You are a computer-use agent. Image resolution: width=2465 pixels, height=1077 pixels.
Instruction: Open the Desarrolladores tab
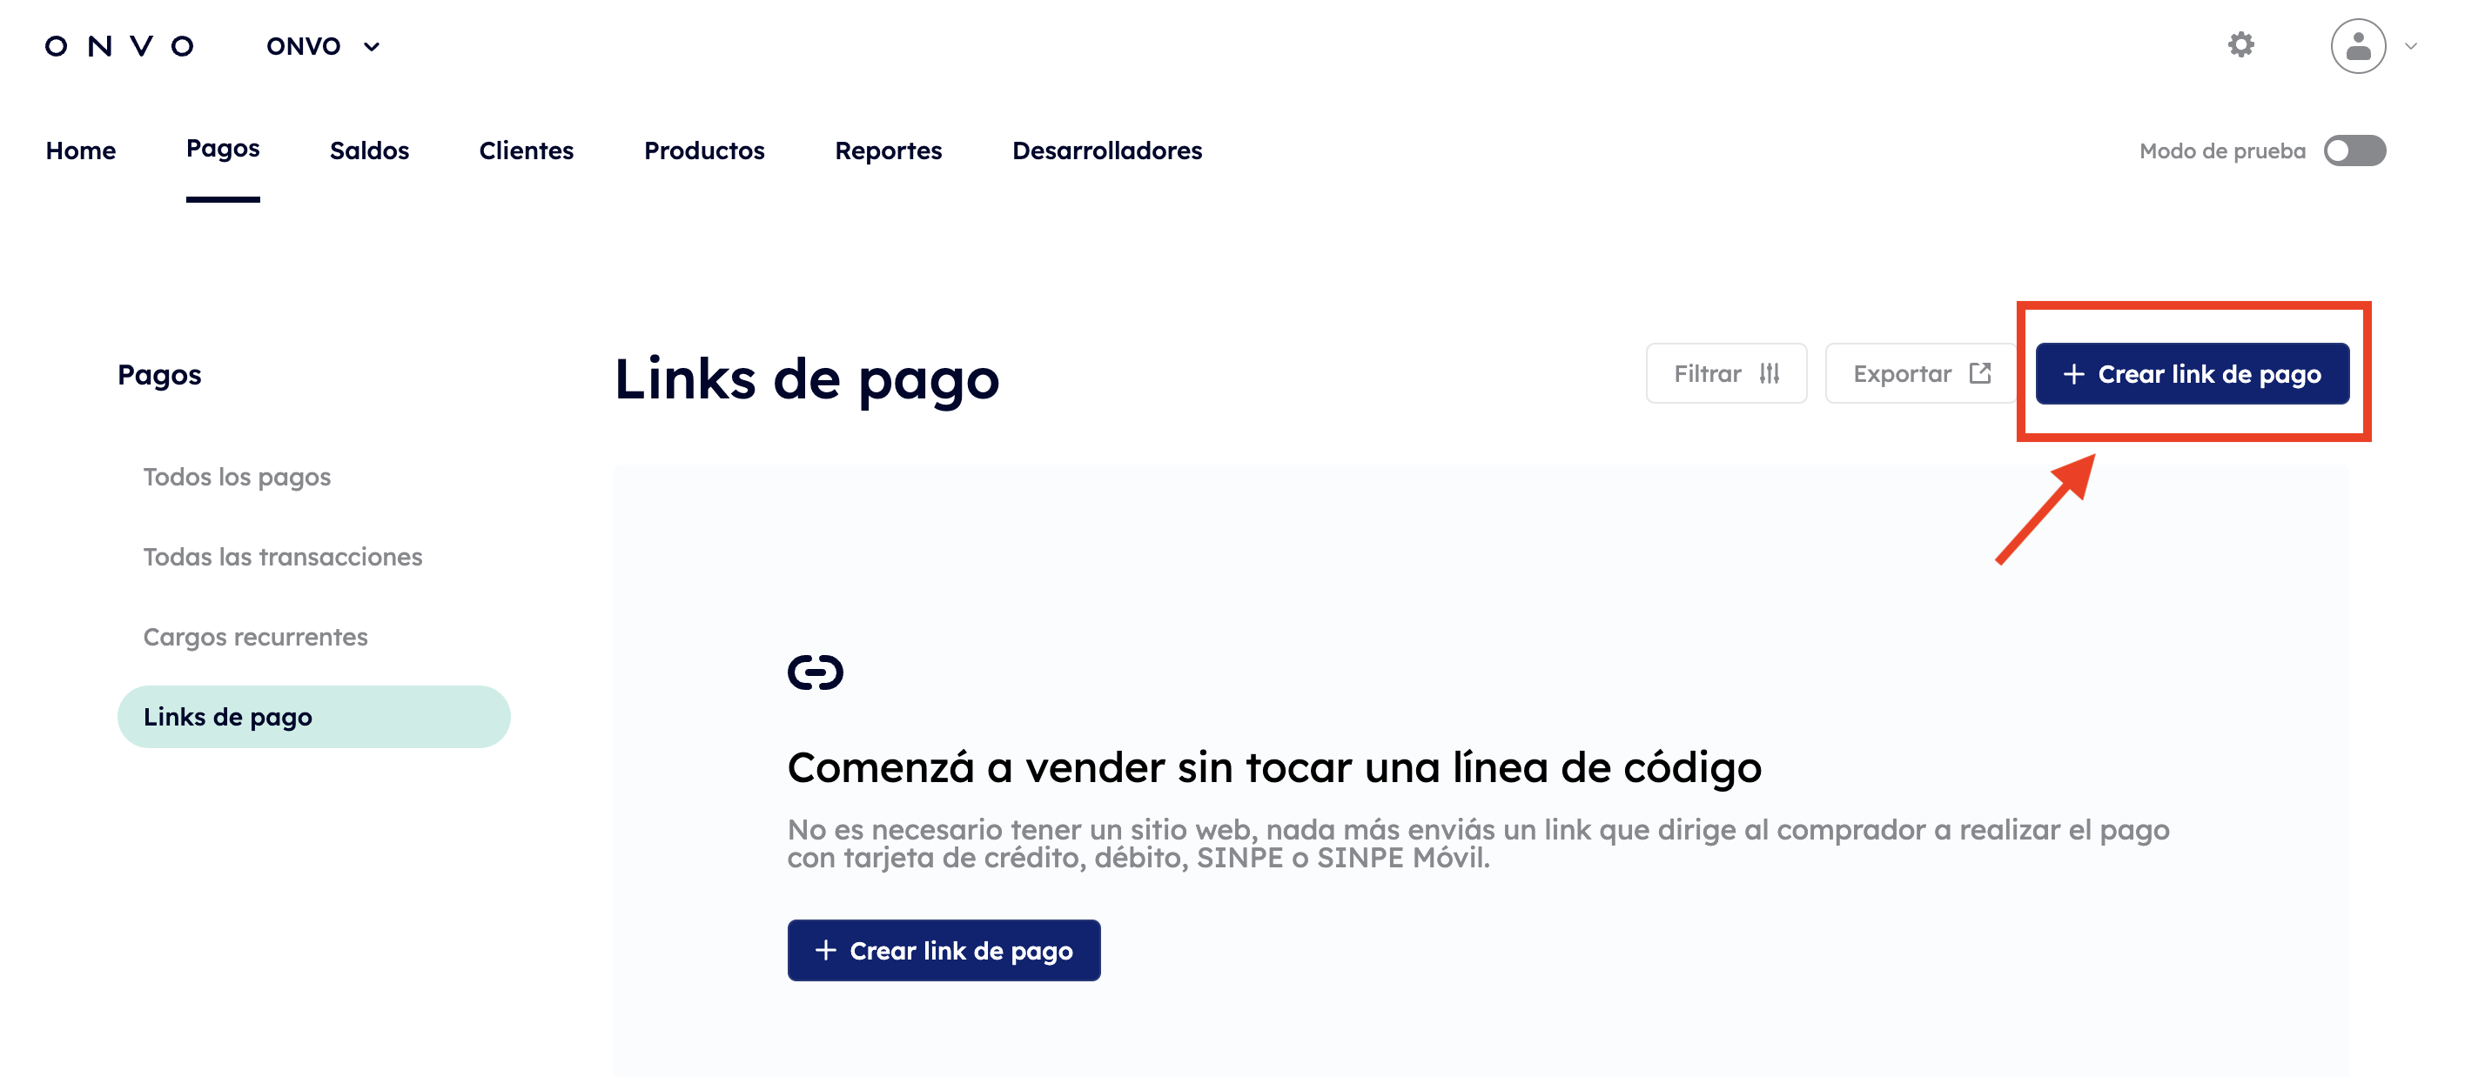click(1107, 151)
